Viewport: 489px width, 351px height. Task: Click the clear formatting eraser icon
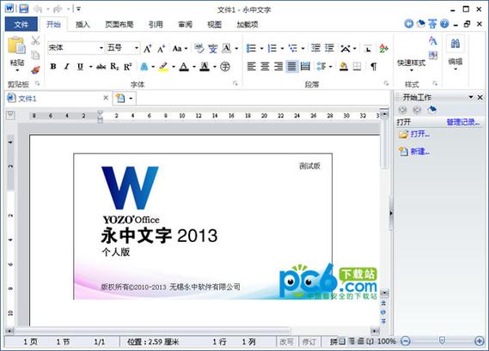[199, 48]
